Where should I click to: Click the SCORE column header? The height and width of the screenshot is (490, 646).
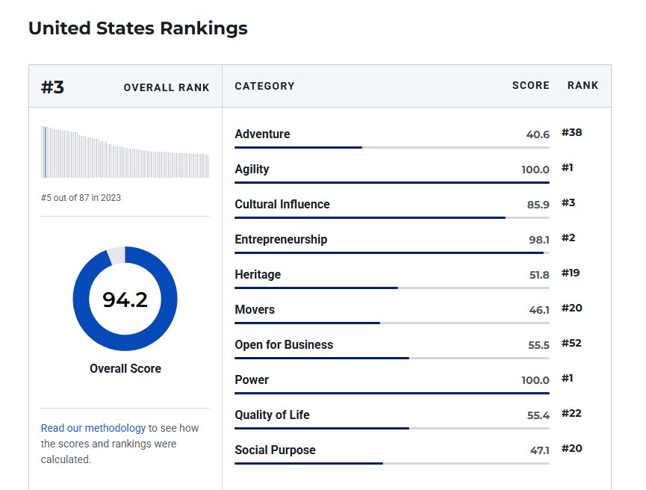click(x=530, y=86)
